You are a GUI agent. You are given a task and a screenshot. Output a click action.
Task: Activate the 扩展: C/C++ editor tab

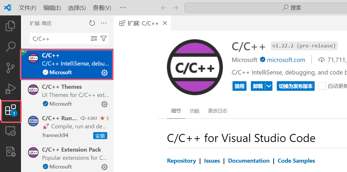(x=143, y=23)
